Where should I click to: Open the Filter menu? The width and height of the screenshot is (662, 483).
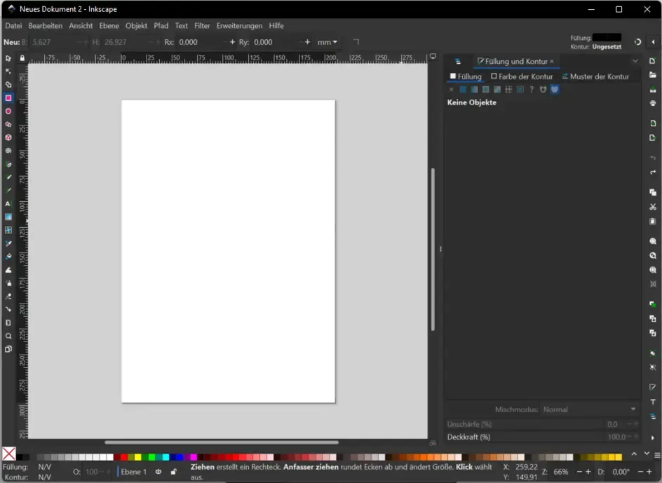[202, 25]
